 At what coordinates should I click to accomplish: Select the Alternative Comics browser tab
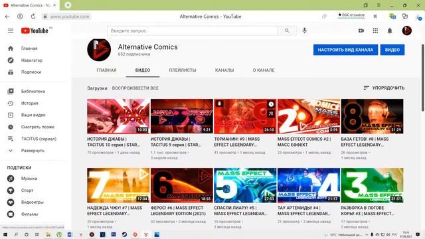click(x=29, y=5)
